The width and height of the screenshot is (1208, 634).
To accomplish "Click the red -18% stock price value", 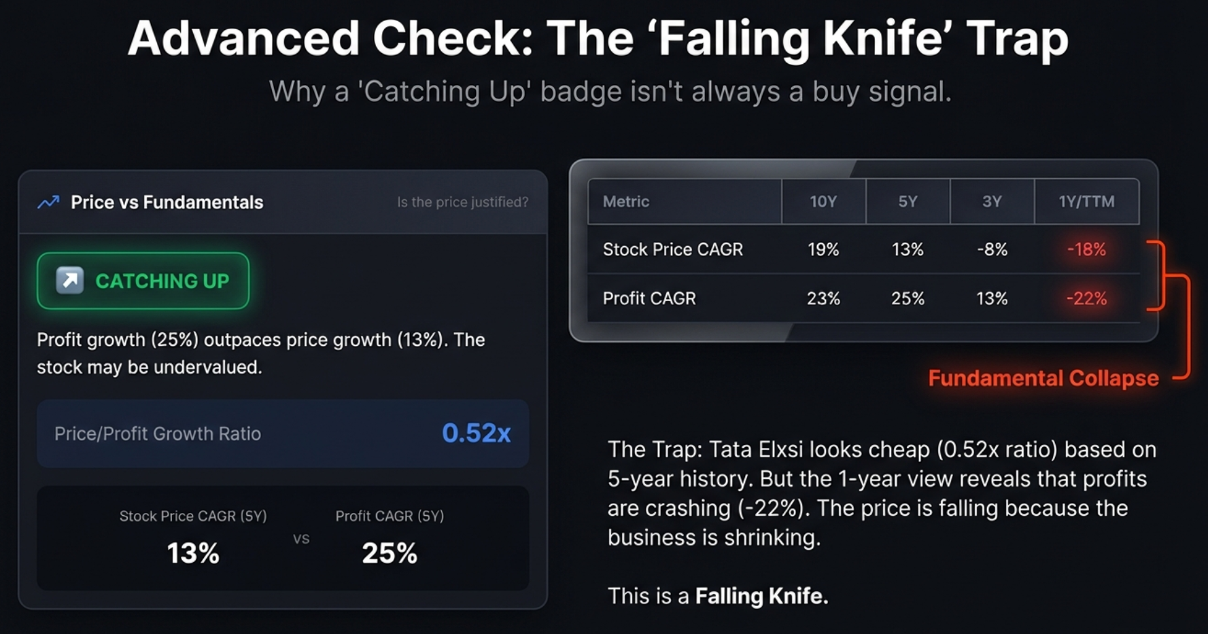I will 1086,249.
